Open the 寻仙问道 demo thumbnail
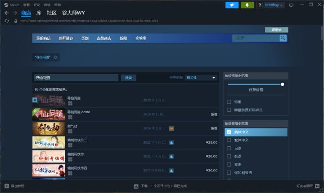Screen dimensions: 324x193 click(49, 114)
